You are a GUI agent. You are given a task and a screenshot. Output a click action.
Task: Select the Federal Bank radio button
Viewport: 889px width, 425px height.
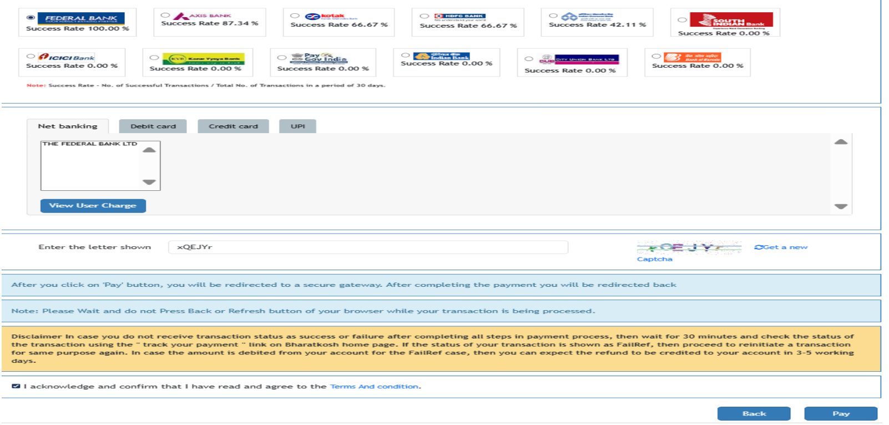(x=31, y=18)
